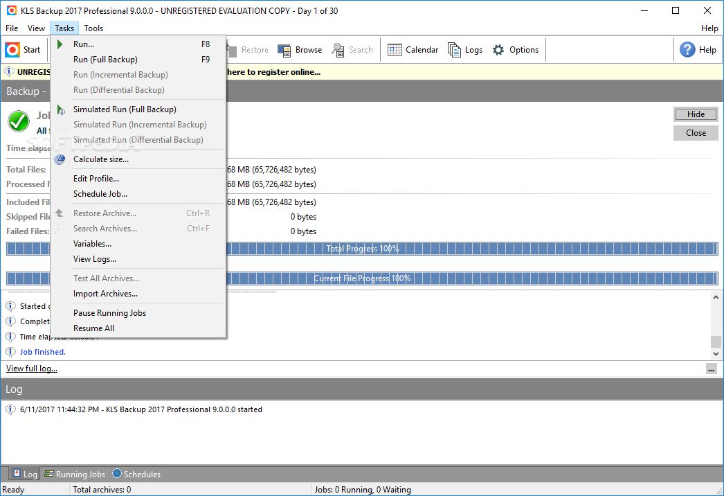Click info icon beside Job finished
The height and width of the screenshot is (496, 724).
[x=10, y=352]
